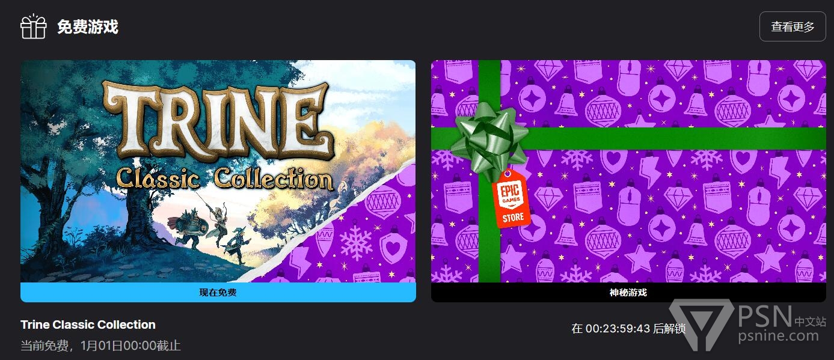The image size is (834, 360).
Task: Click the 免费游戏 section heading
Action: point(88,26)
